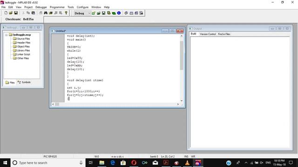Open the Debug build configuration dropdown
The height and width of the screenshot is (167, 298).
coord(82,13)
